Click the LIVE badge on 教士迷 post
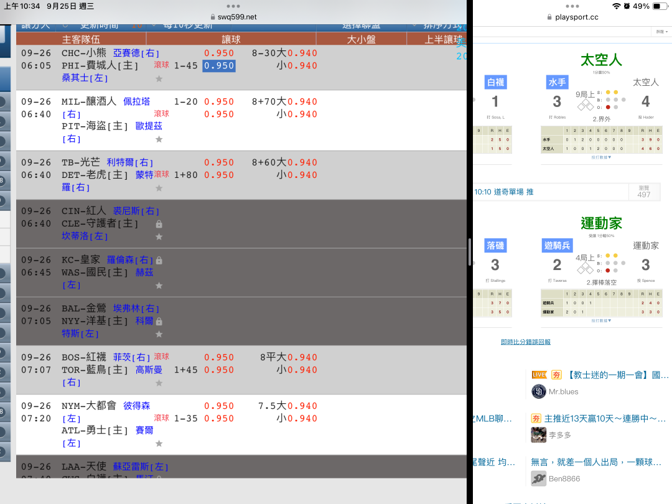 (539, 375)
